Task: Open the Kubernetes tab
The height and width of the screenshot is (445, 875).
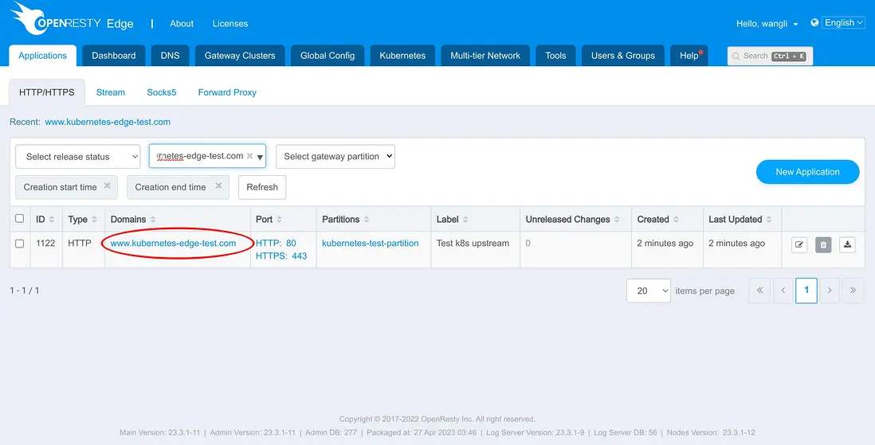Action: click(x=402, y=56)
